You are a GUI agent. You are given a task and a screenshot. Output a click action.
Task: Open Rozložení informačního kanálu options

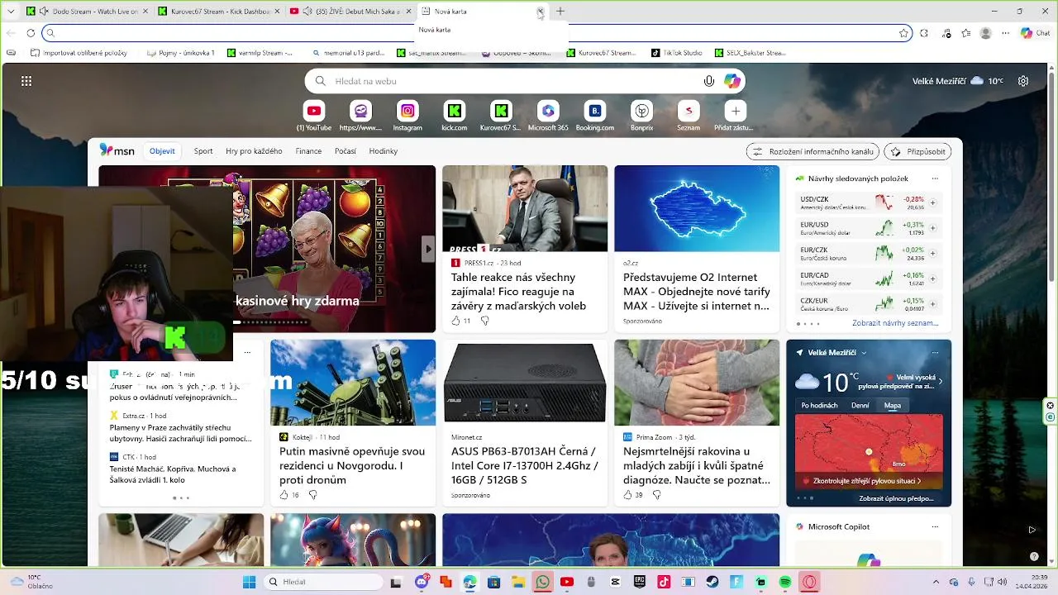pyautogui.click(x=813, y=151)
